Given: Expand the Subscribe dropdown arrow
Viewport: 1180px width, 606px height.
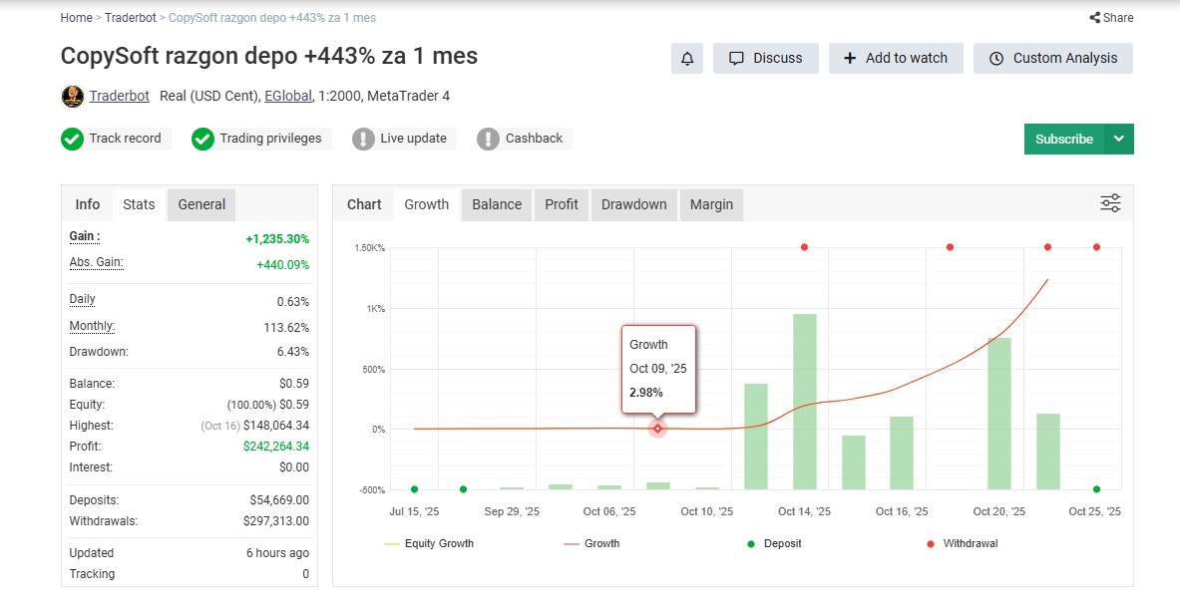Looking at the screenshot, I should (x=1119, y=140).
